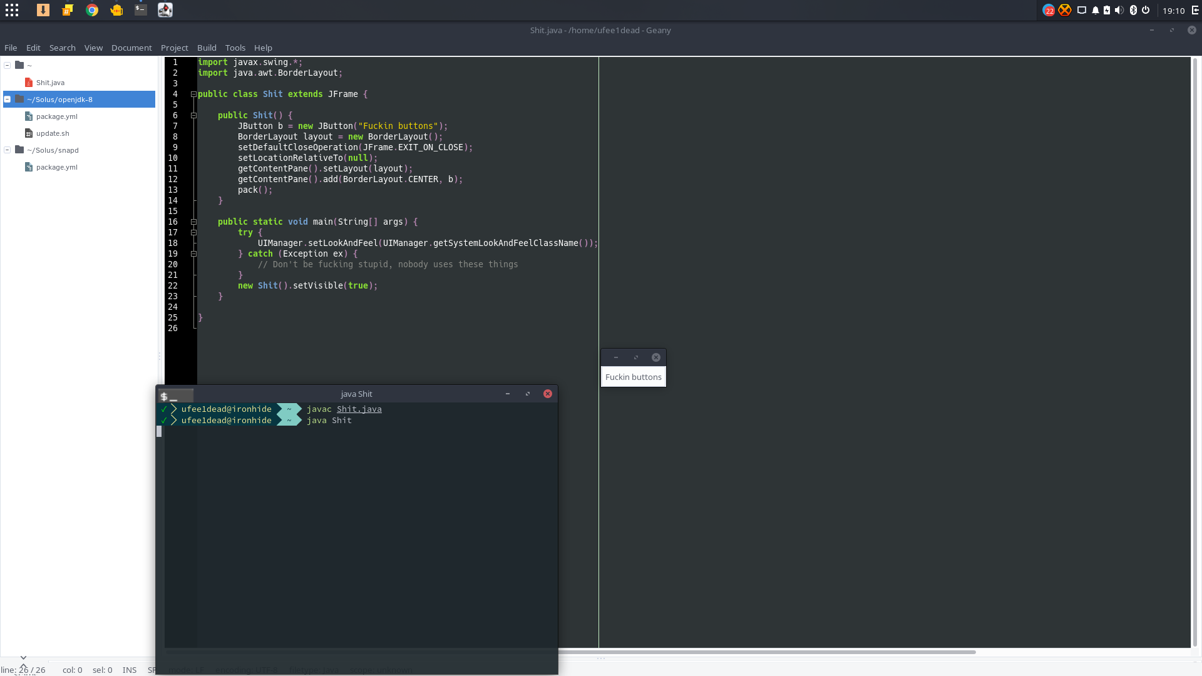The image size is (1202, 676).
Task: Open package.yml under snapd
Action: 57,167
